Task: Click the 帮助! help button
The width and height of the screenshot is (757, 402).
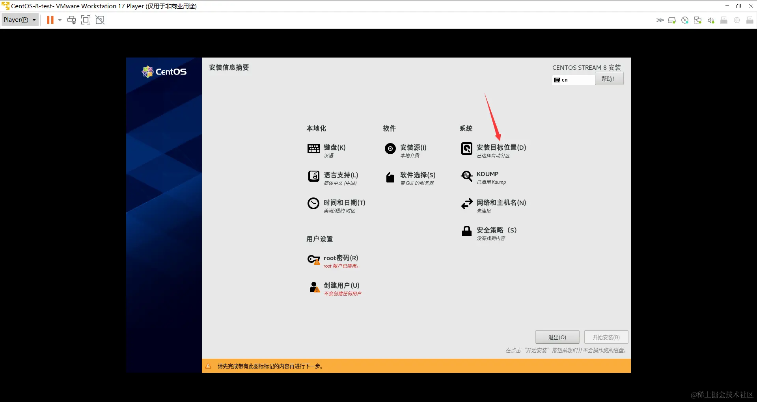Action: pos(609,79)
